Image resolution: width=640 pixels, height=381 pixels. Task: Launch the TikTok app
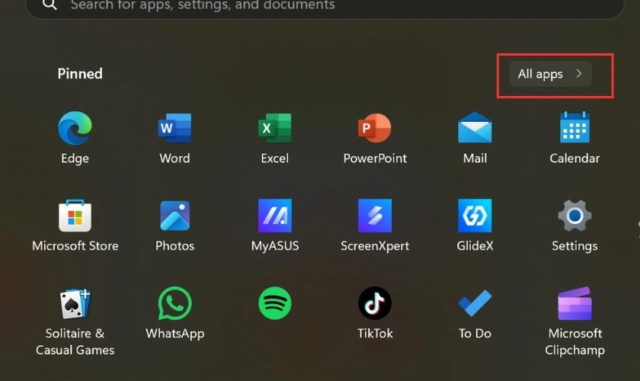(x=375, y=303)
